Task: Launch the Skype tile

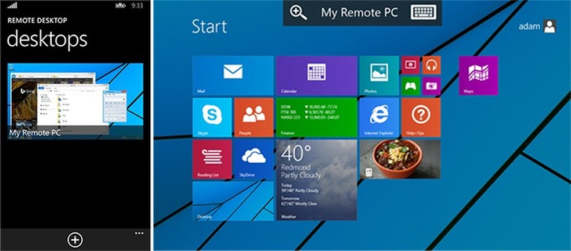Action: 212,117
